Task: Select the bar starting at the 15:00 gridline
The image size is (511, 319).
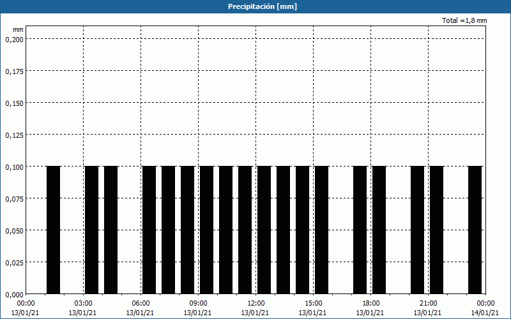Action: click(322, 230)
